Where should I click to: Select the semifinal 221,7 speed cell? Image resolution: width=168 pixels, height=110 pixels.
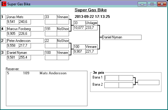(x=91, y=51)
